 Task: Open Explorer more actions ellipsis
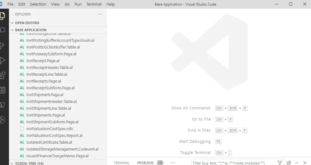pyautogui.click(x=100, y=14)
